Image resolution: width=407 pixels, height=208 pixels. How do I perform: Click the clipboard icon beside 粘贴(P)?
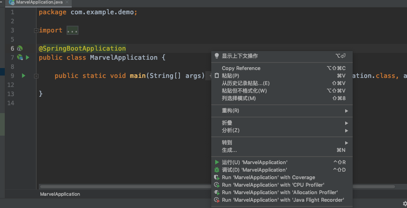(216, 76)
